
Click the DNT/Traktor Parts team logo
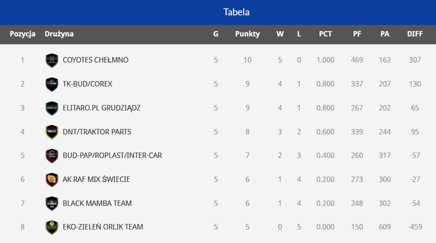[x=52, y=132]
